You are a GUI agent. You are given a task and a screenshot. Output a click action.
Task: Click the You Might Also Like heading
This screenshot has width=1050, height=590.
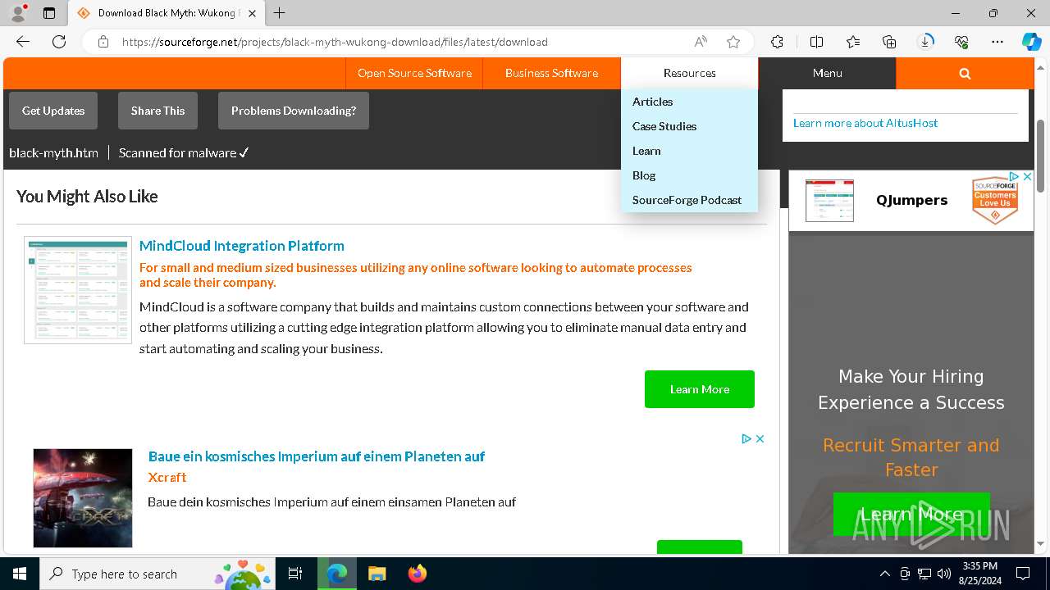[87, 197]
